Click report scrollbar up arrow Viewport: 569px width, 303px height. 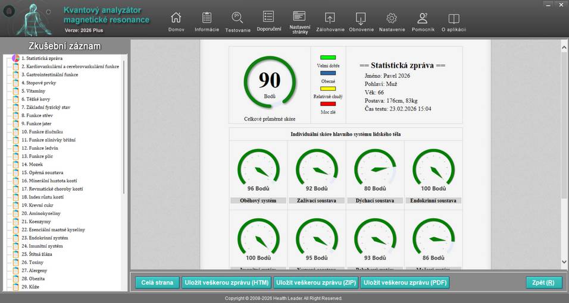pos(564,48)
